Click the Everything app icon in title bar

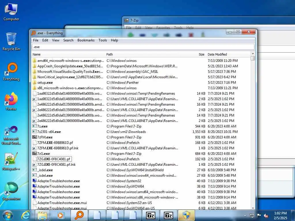point(33,33)
